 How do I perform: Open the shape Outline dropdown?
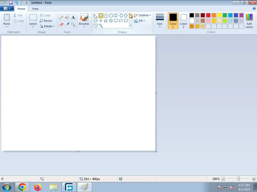pos(143,15)
